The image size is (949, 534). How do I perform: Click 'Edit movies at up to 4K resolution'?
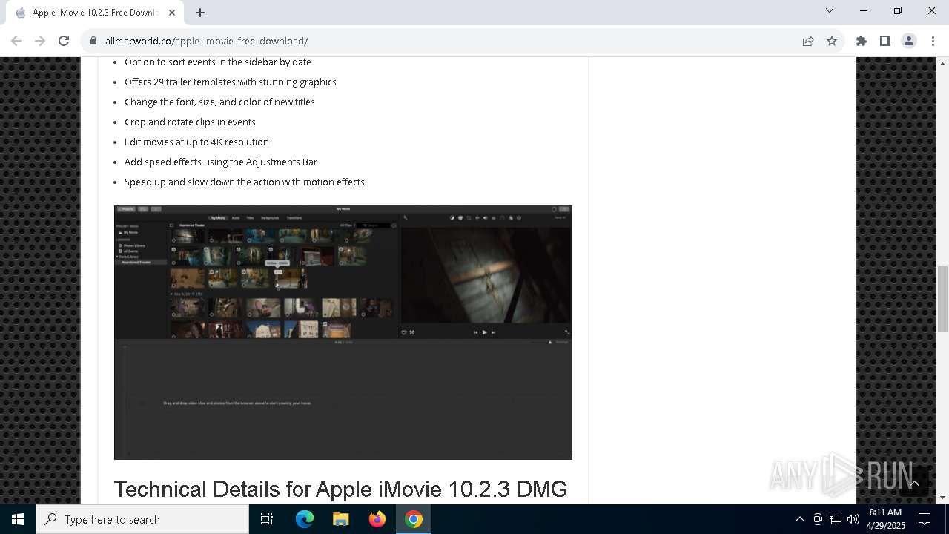coord(196,142)
